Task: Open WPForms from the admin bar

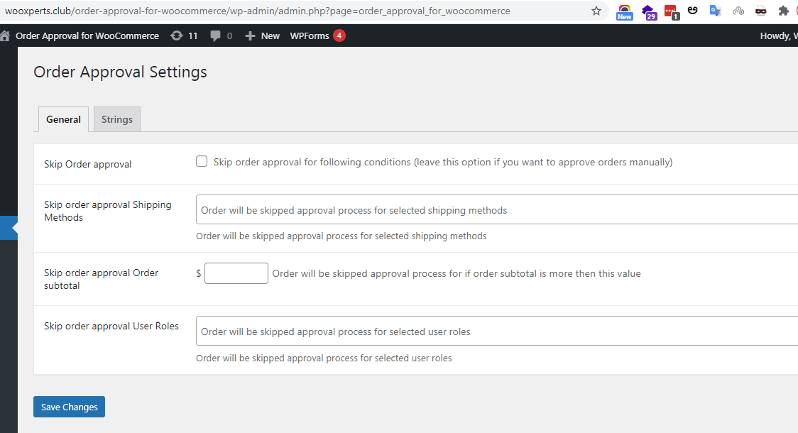Action: point(310,35)
